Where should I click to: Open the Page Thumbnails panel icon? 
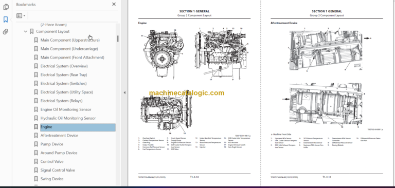click(6, 7)
